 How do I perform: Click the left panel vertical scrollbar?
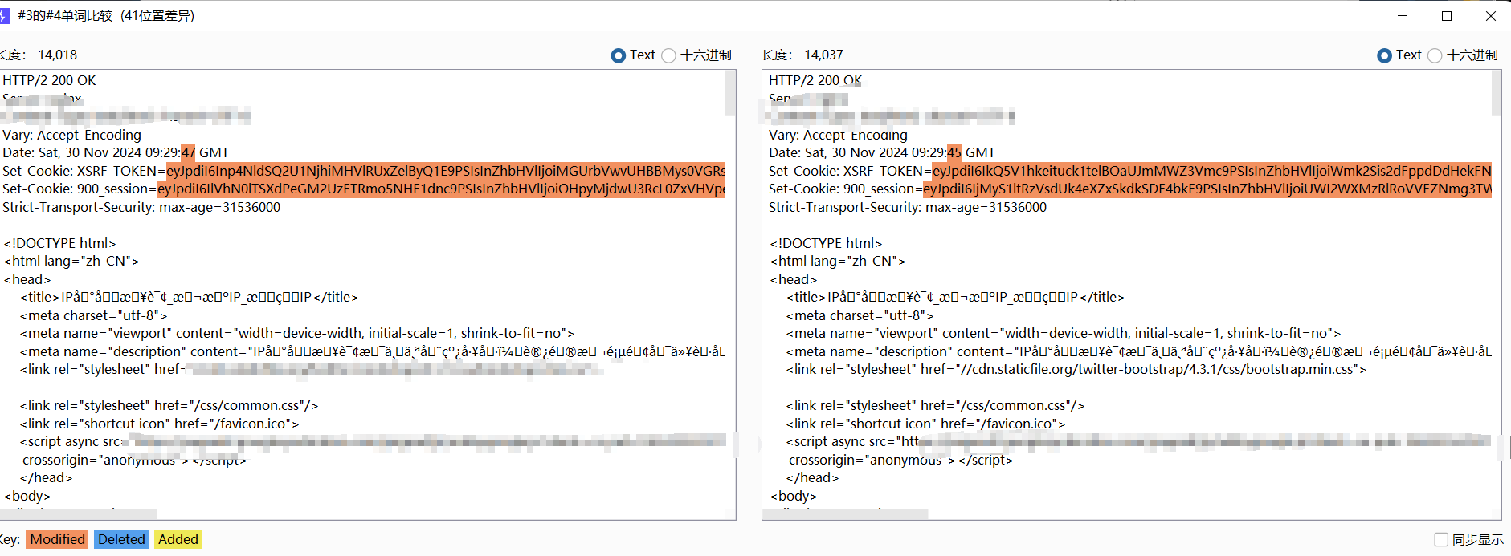pos(730,92)
